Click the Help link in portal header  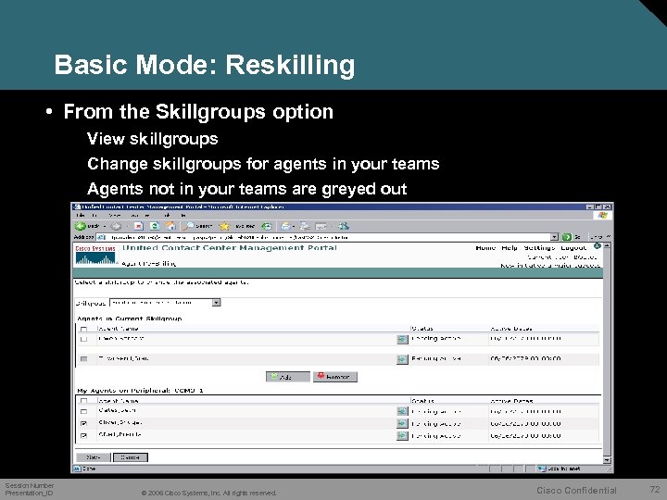(x=510, y=248)
